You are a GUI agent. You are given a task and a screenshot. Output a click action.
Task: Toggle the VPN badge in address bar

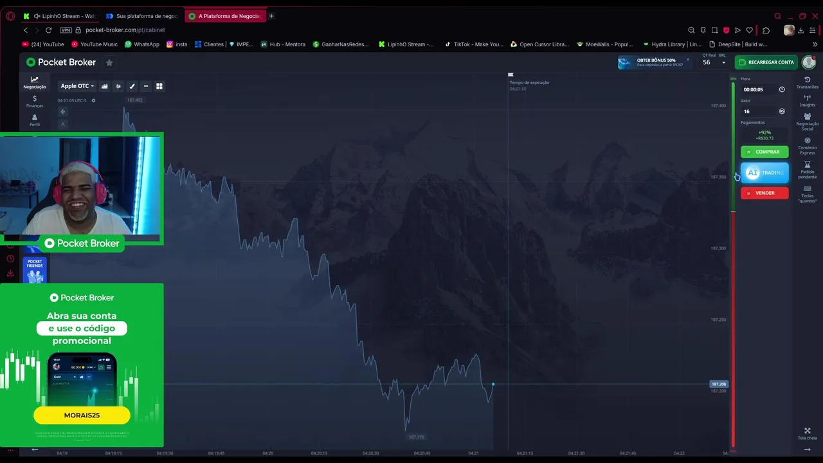tap(66, 30)
